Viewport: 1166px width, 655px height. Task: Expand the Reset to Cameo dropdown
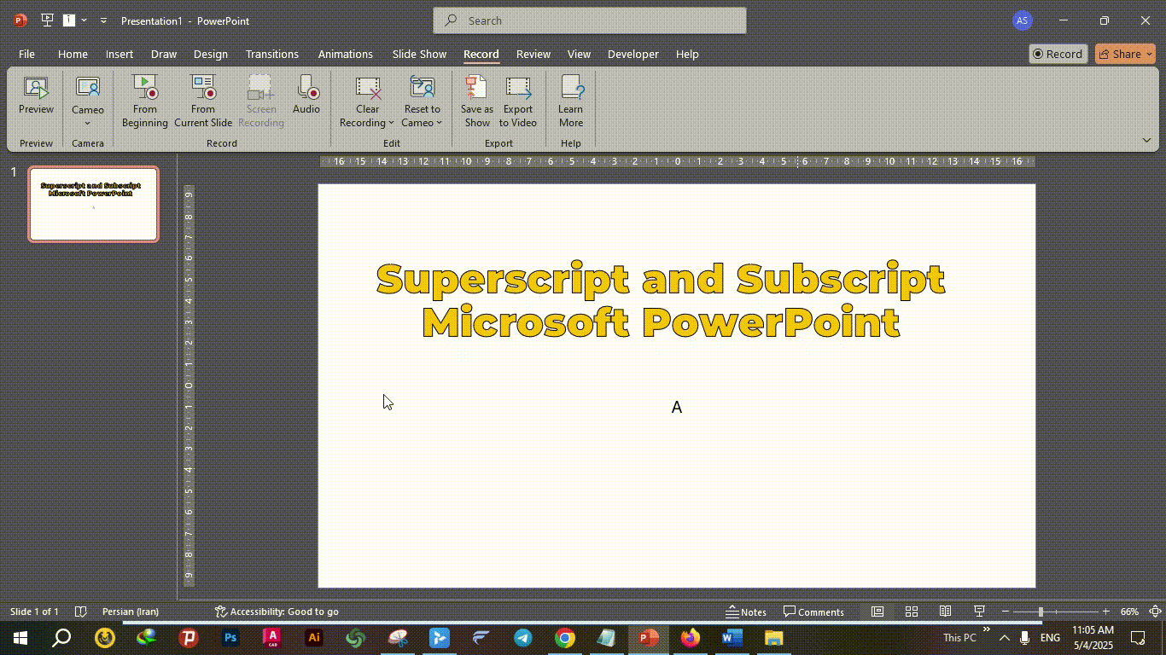(423, 123)
